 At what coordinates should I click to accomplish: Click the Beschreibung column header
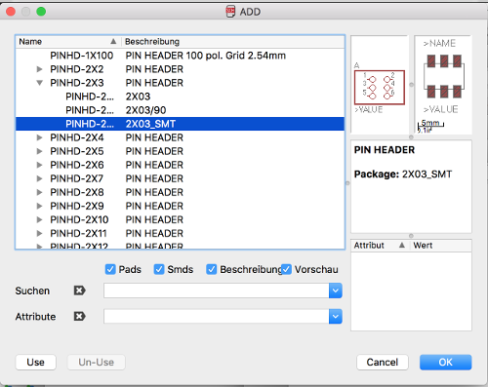[x=233, y=42]
